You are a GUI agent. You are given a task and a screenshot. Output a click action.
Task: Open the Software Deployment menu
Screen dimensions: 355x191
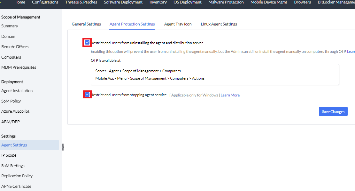tap(123, 2)
